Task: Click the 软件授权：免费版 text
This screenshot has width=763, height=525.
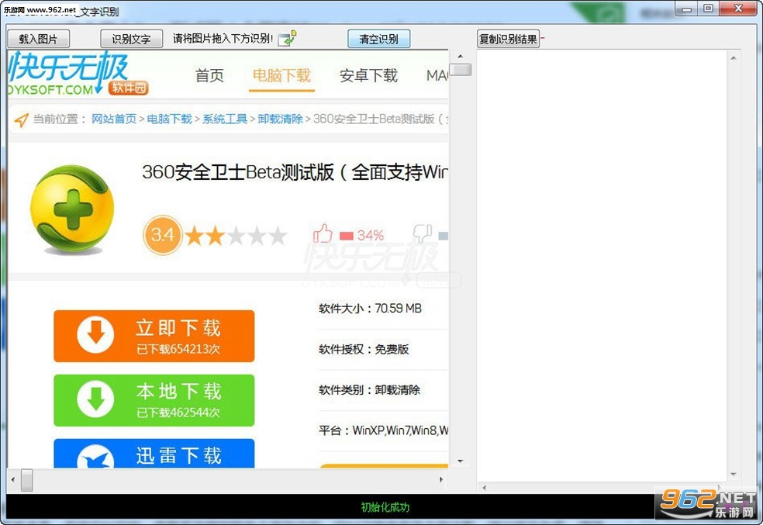Action: [364, 349]
